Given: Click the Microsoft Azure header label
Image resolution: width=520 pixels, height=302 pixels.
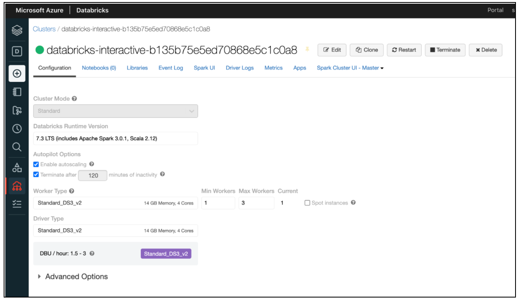Looking at the screenshot, I should click(39, 10).
